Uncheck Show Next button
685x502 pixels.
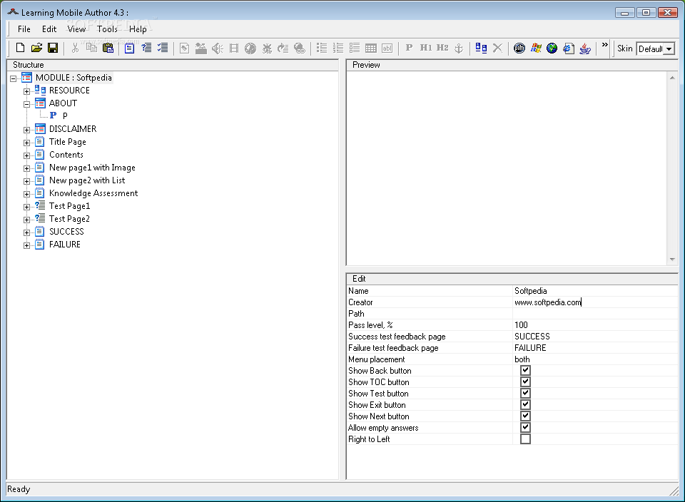point(526,416)
